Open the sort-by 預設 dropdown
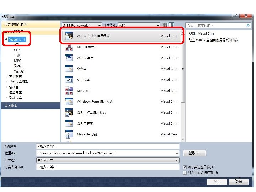This screenshot has height=192, width=256. (x=139, y=25)
